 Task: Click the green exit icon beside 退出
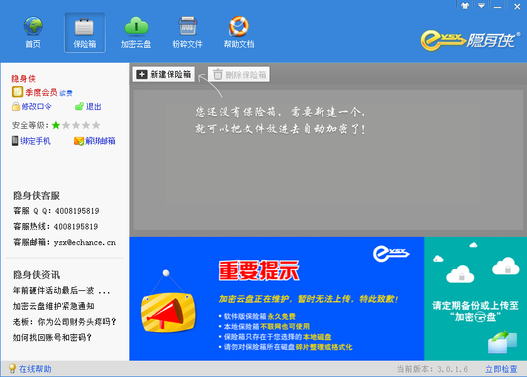[x=79, y=107]
